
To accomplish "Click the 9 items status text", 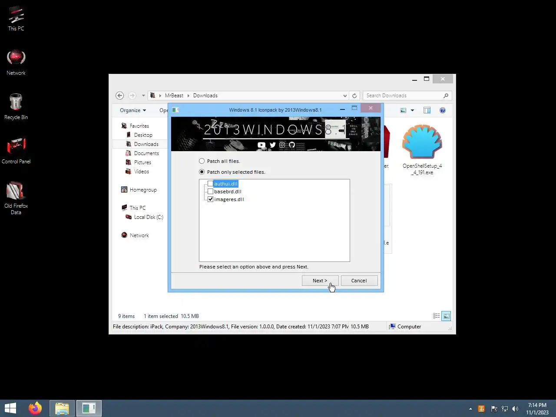I will coord(126,316).
